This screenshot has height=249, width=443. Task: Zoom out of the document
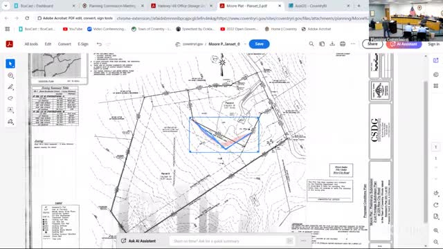[436, 242]
